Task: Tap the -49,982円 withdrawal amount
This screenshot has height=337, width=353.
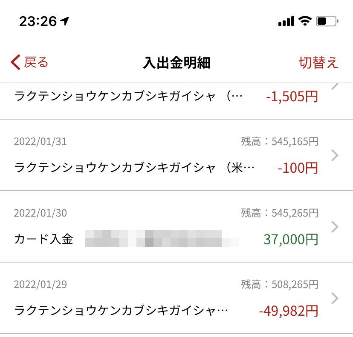Action: pos(288,311)
